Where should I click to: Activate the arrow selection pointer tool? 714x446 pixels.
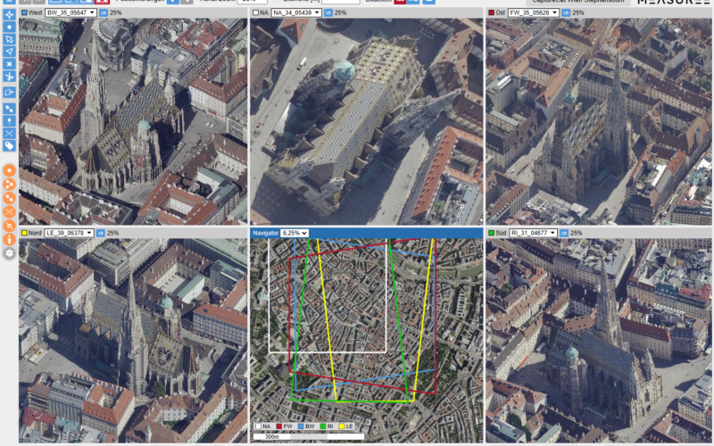pyautogui.click(x=9, y=39)
